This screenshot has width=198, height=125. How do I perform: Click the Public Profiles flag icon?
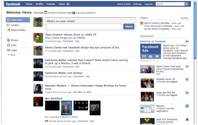8,30
